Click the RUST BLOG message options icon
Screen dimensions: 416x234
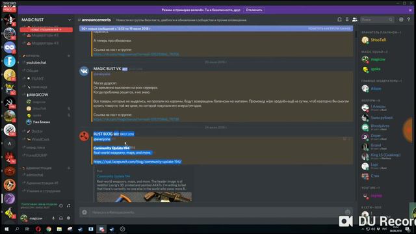click(349, 139)
